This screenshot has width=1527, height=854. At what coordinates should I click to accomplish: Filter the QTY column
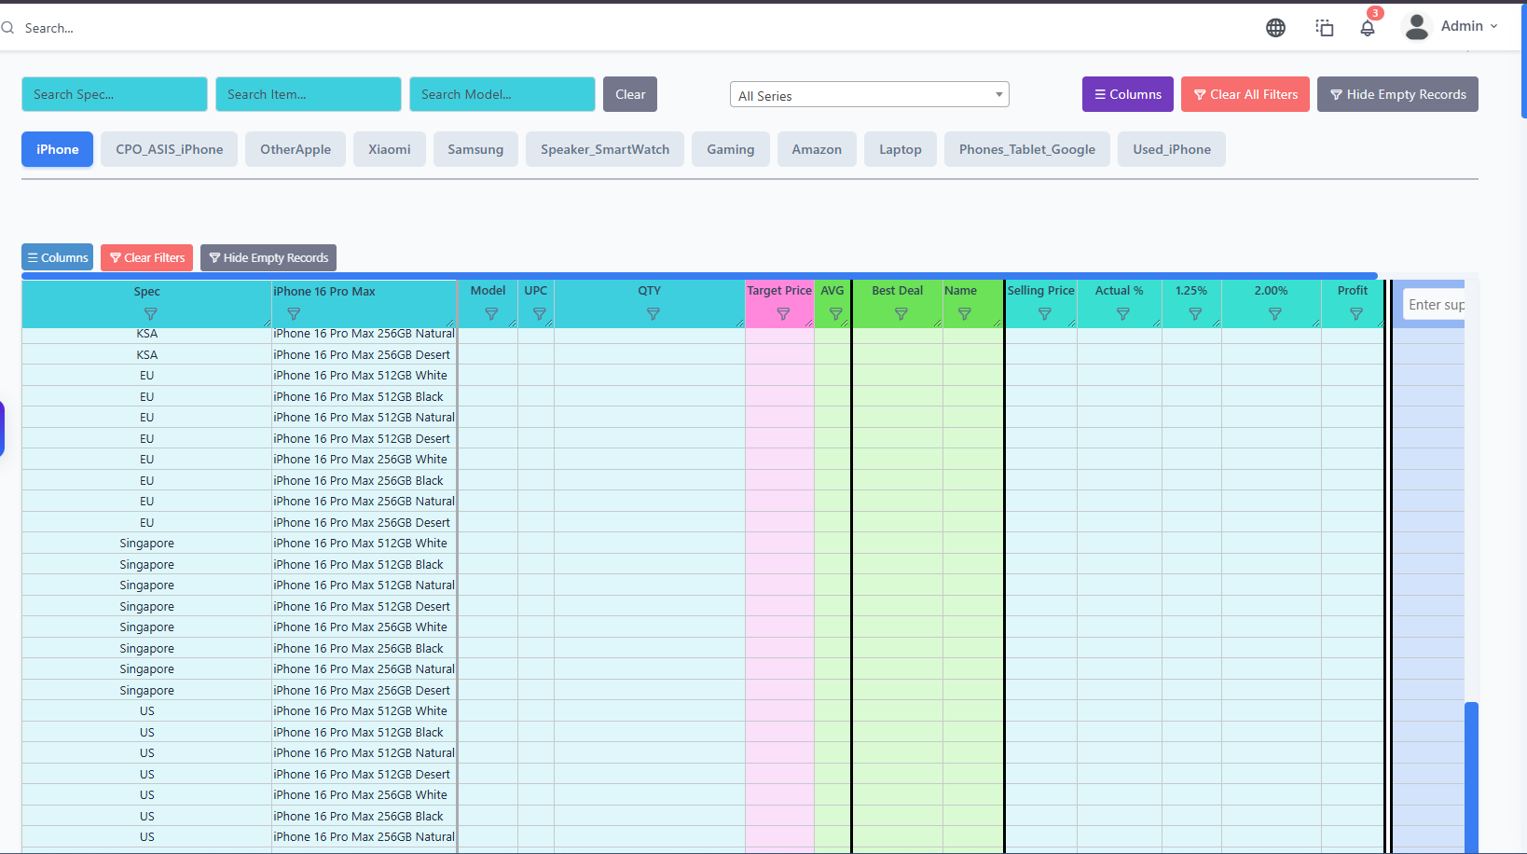[653, 314]
